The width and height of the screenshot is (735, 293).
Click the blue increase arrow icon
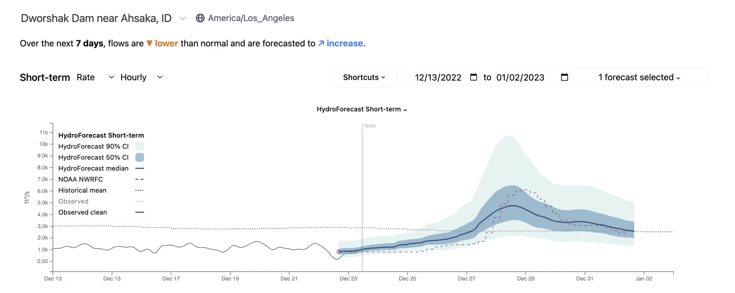click(x=321, y=43)
